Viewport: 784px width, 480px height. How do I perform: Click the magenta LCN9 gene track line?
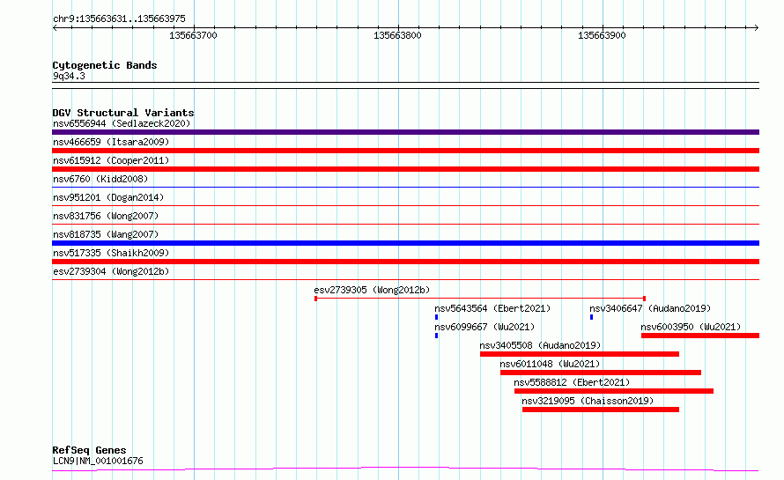click(x=405, y=469)
